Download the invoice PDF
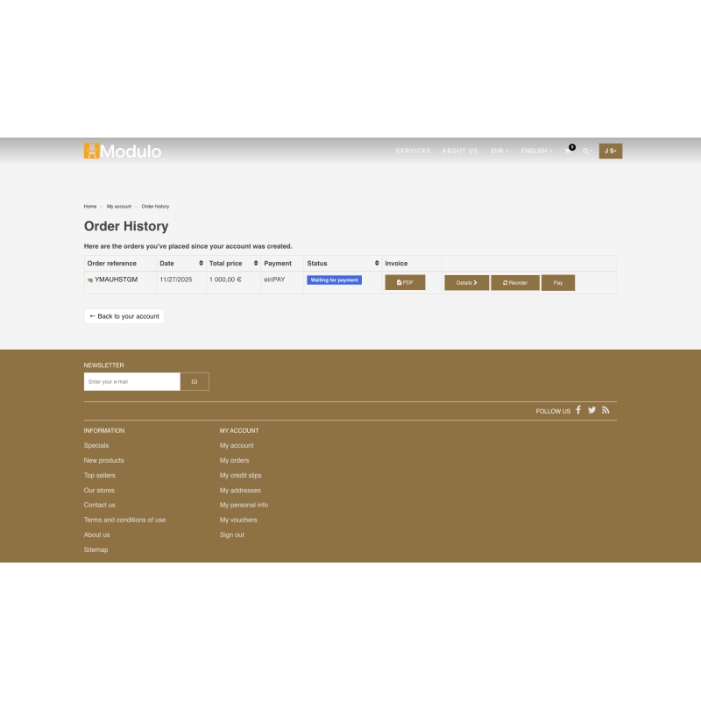 tap(405, 282)
